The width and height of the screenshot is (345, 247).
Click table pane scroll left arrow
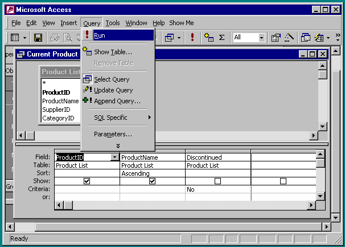20,135
